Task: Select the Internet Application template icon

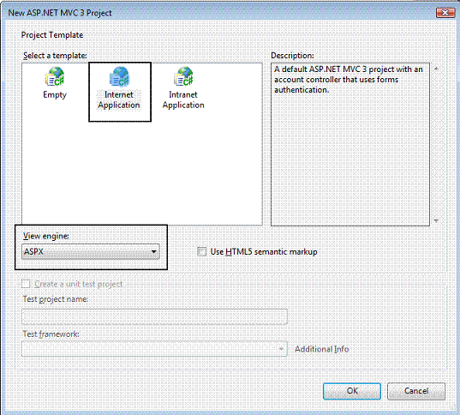Action: tap(119, 76)
